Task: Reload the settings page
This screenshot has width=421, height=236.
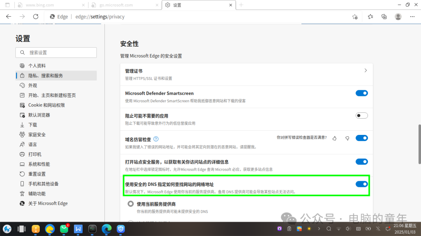Action: click(36, 17)
